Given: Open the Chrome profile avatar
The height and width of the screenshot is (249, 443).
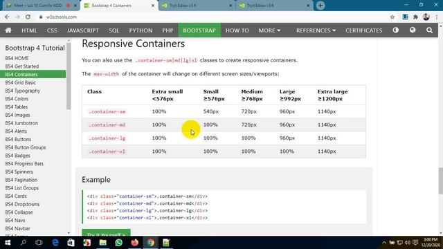Looking at the screenshot, I should 426,17.
